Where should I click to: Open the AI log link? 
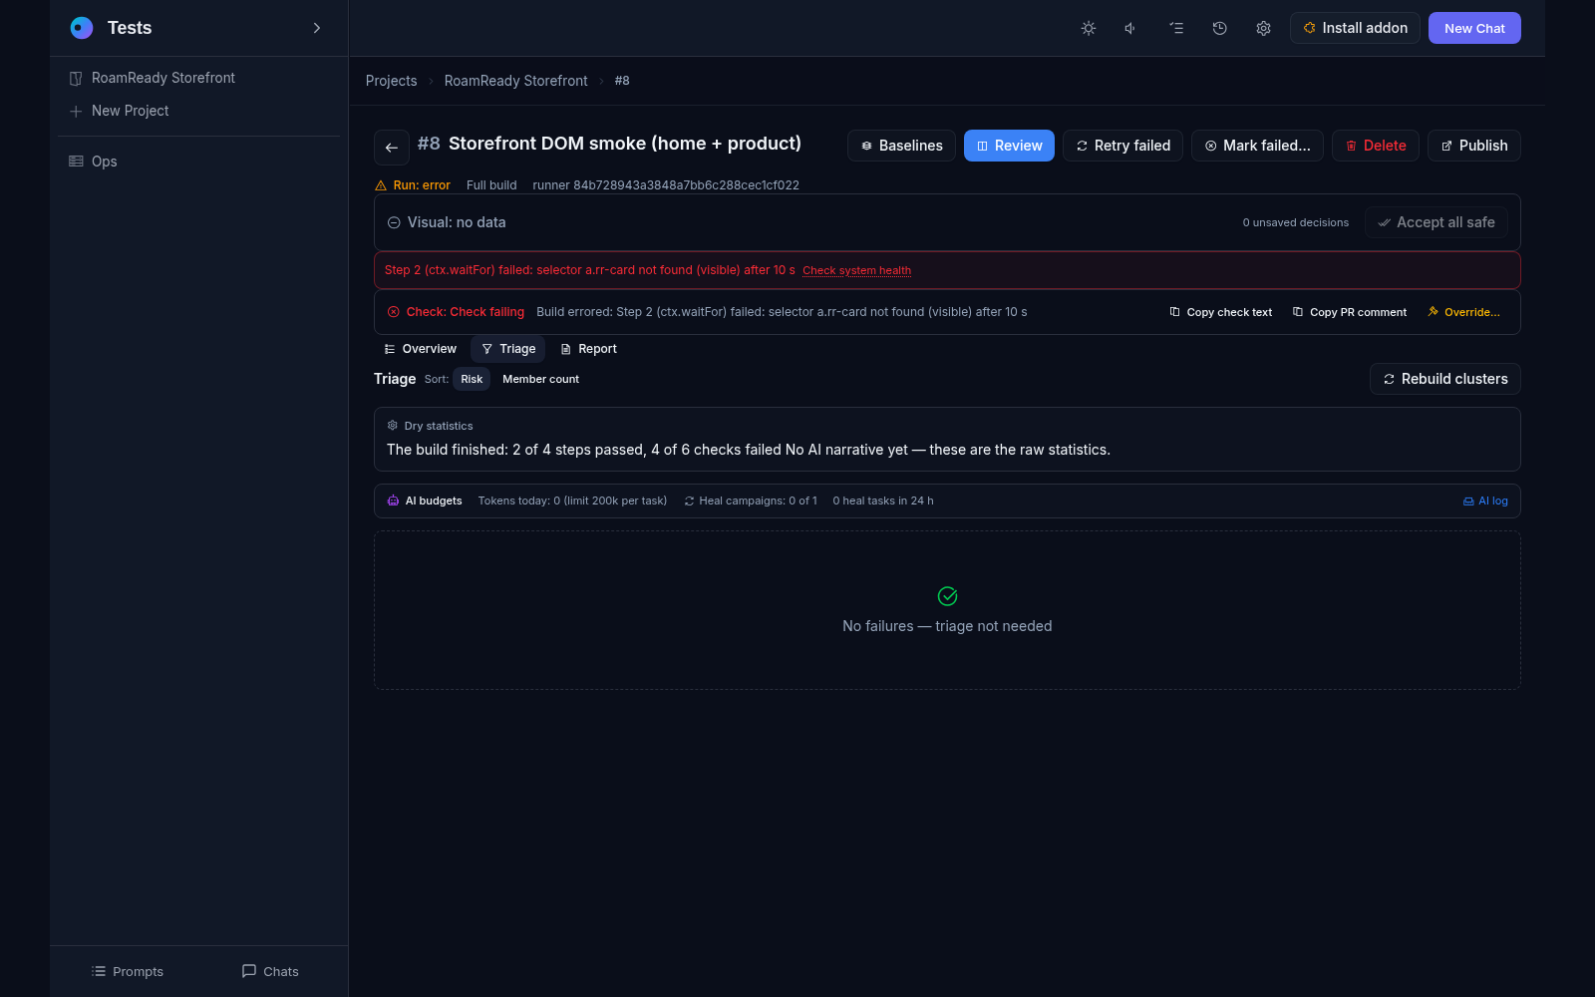1485,501
